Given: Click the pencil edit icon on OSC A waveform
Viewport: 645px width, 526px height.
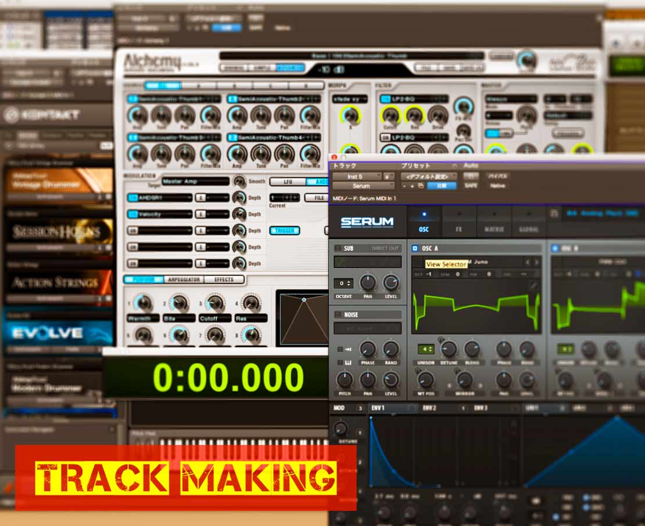Looking at the screenshot, I should coord(533,286).
